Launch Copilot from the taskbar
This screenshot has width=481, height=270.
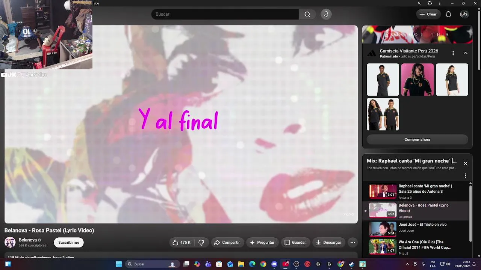click(197, 264)
